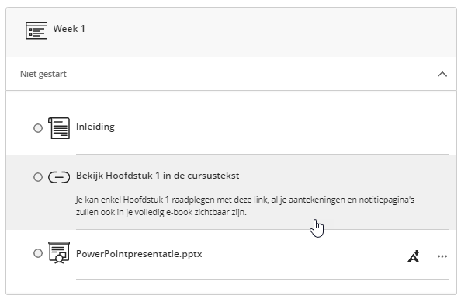Open PowerPointpresentatie.pptx
Image resolution: width=461 pixels, height=299 pixels.
tap(139, 254)
